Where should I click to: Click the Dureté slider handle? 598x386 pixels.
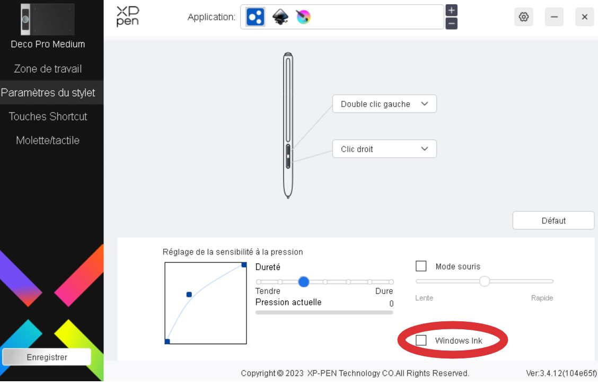click(x=304, y=282)
